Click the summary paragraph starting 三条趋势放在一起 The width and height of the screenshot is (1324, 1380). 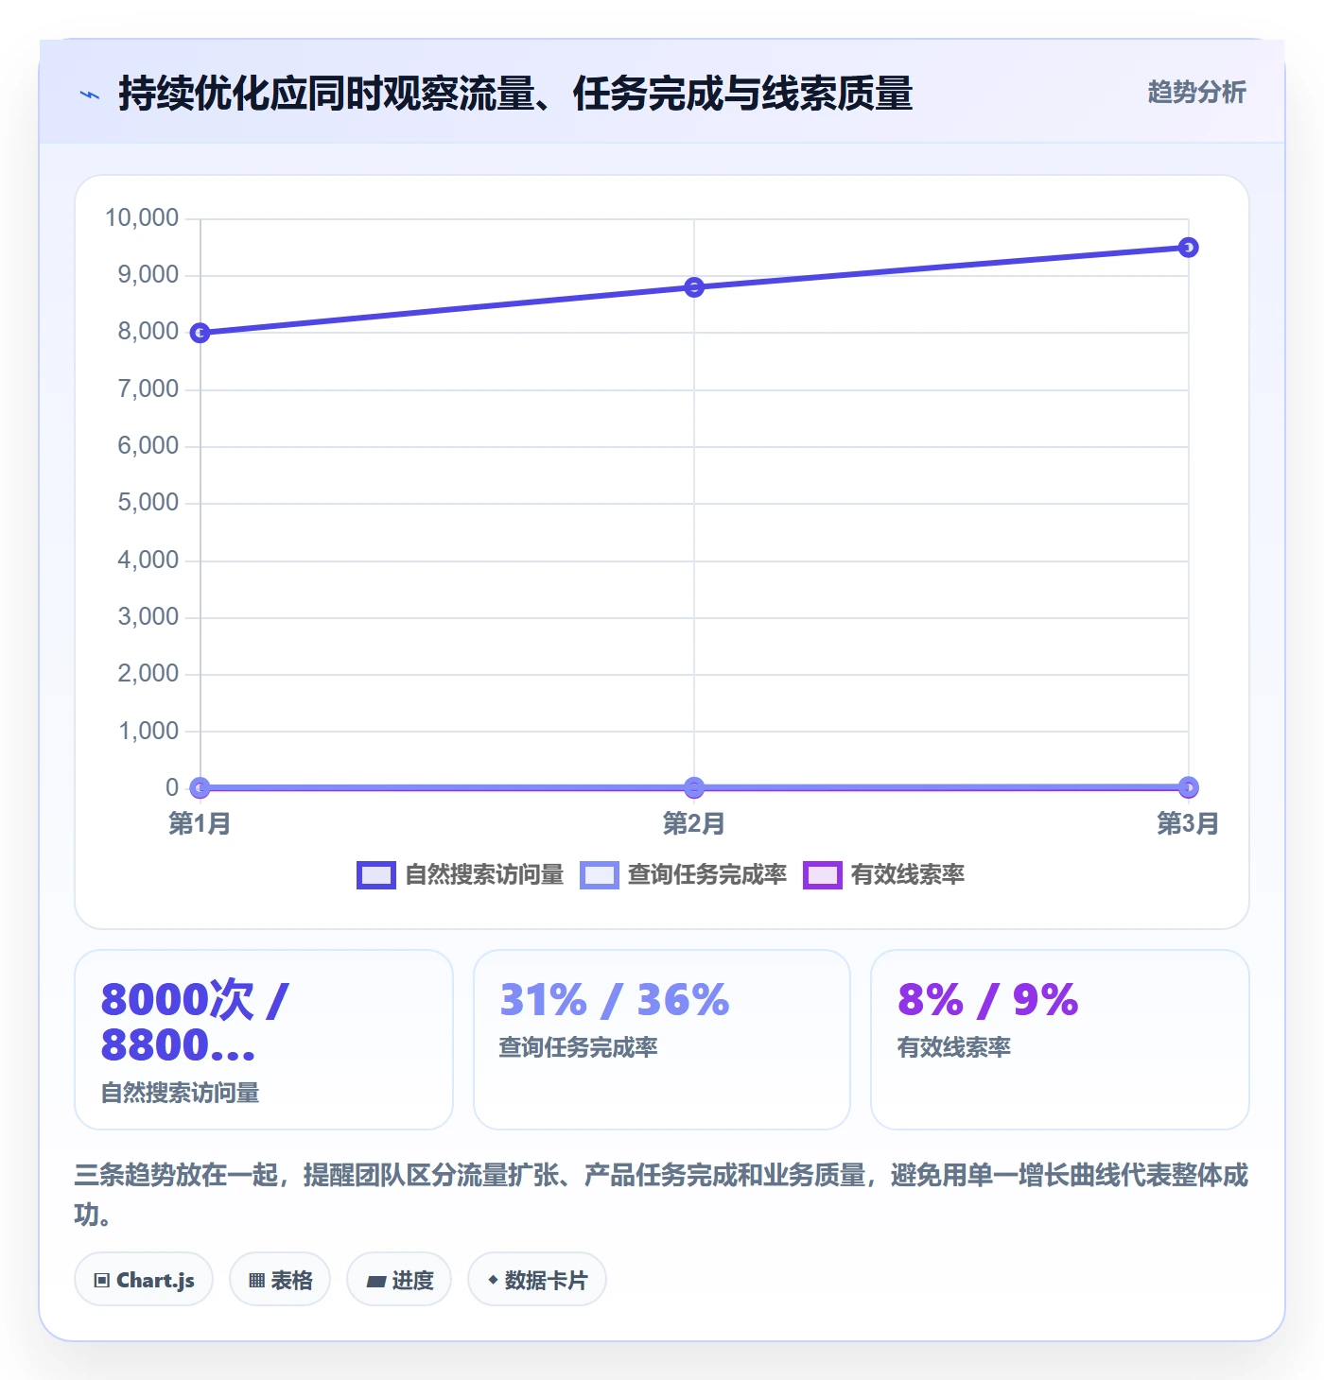point(661,1195)
